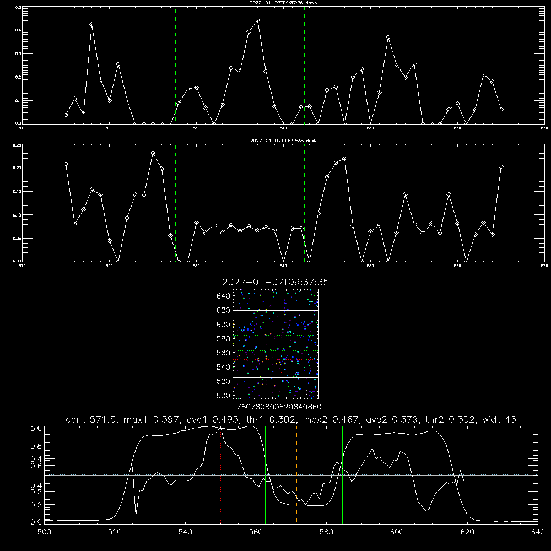
Task: Click the green vertical line near 563 in bottom plot
Action: point(265,474)
